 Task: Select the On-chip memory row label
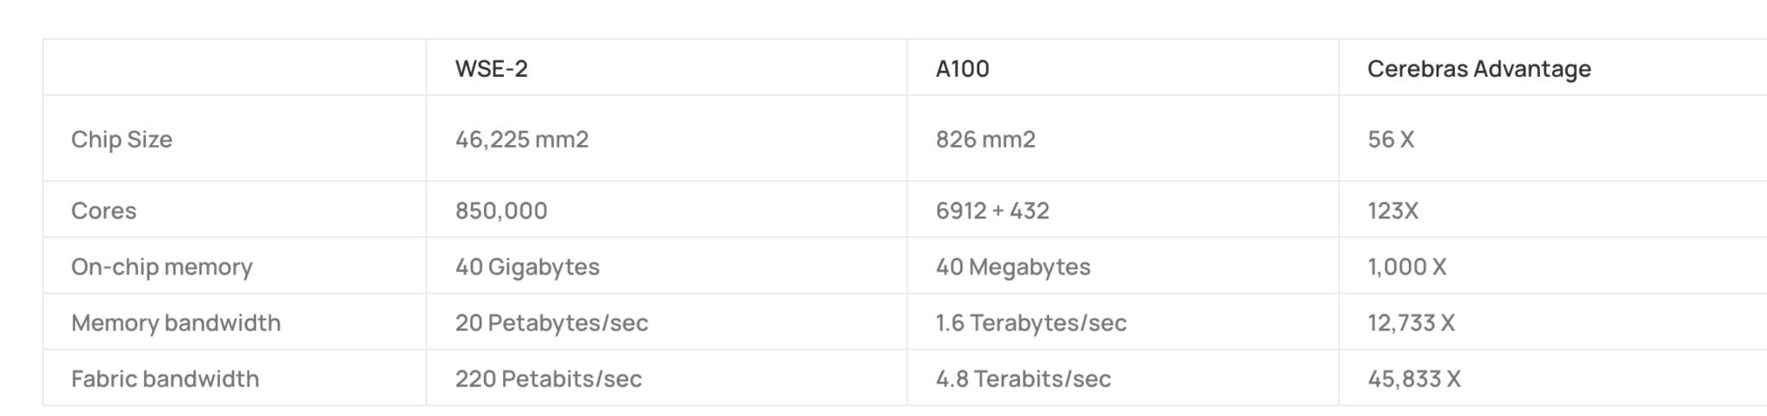point(161,267)
